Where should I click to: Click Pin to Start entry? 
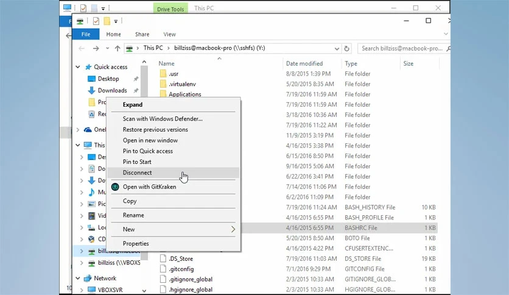(173, 162)
